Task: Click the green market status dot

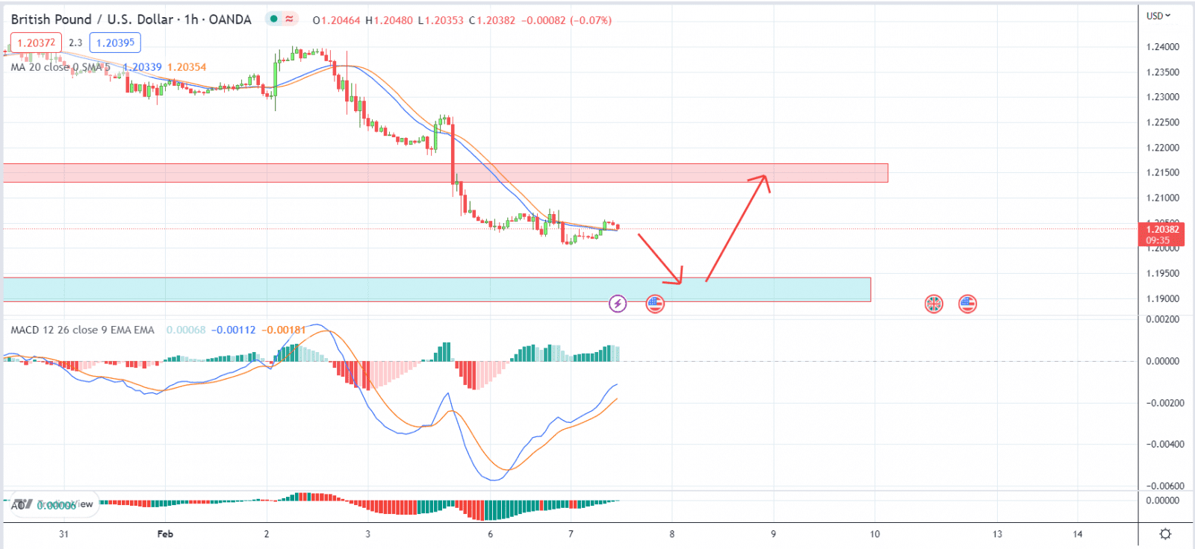Action: point(274,19)
